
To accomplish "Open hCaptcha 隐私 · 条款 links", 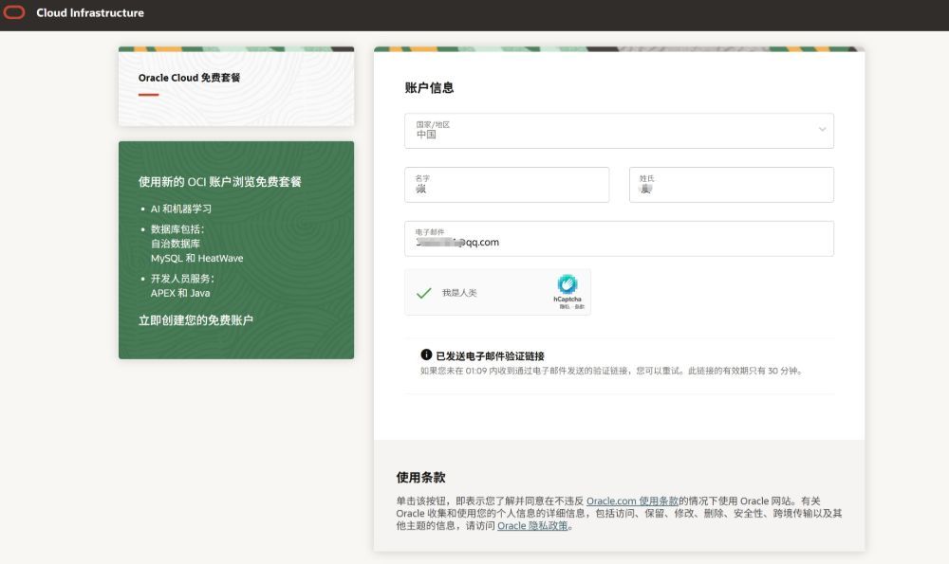I will [x=571, y=307].
